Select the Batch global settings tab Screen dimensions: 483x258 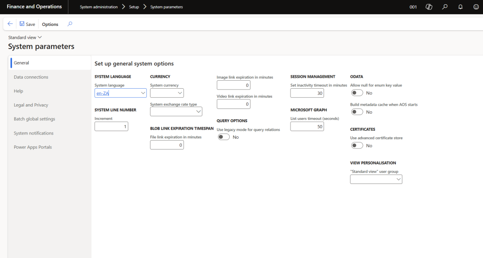pyautogui.click(x=50, y=119)
